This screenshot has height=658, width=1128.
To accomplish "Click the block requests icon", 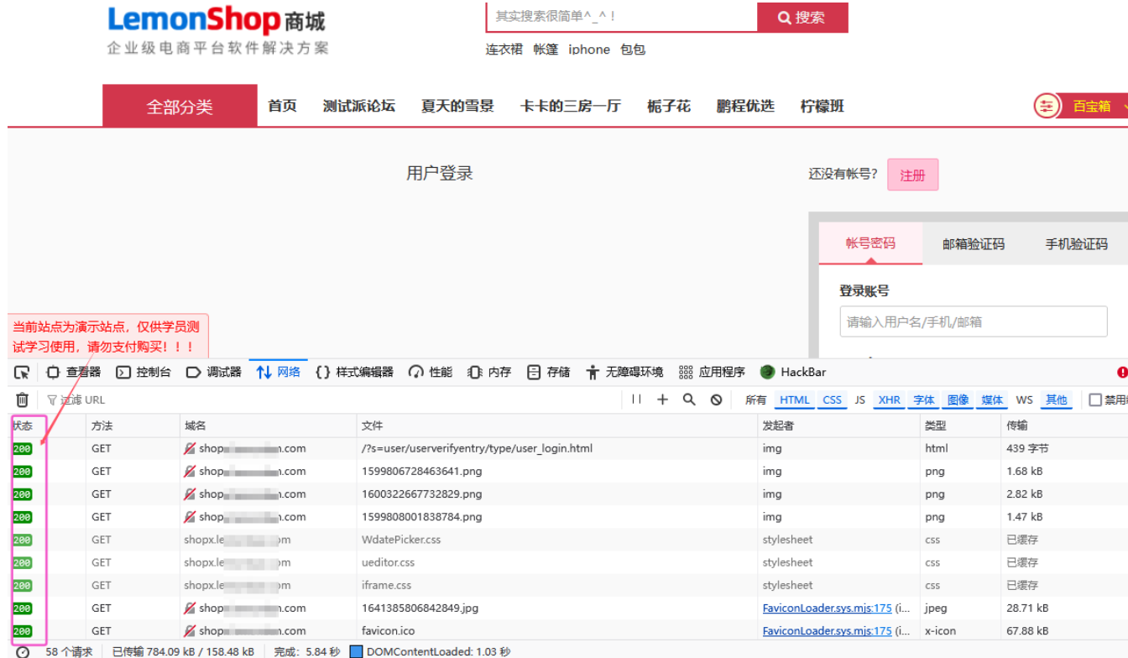I will point(714,399).
